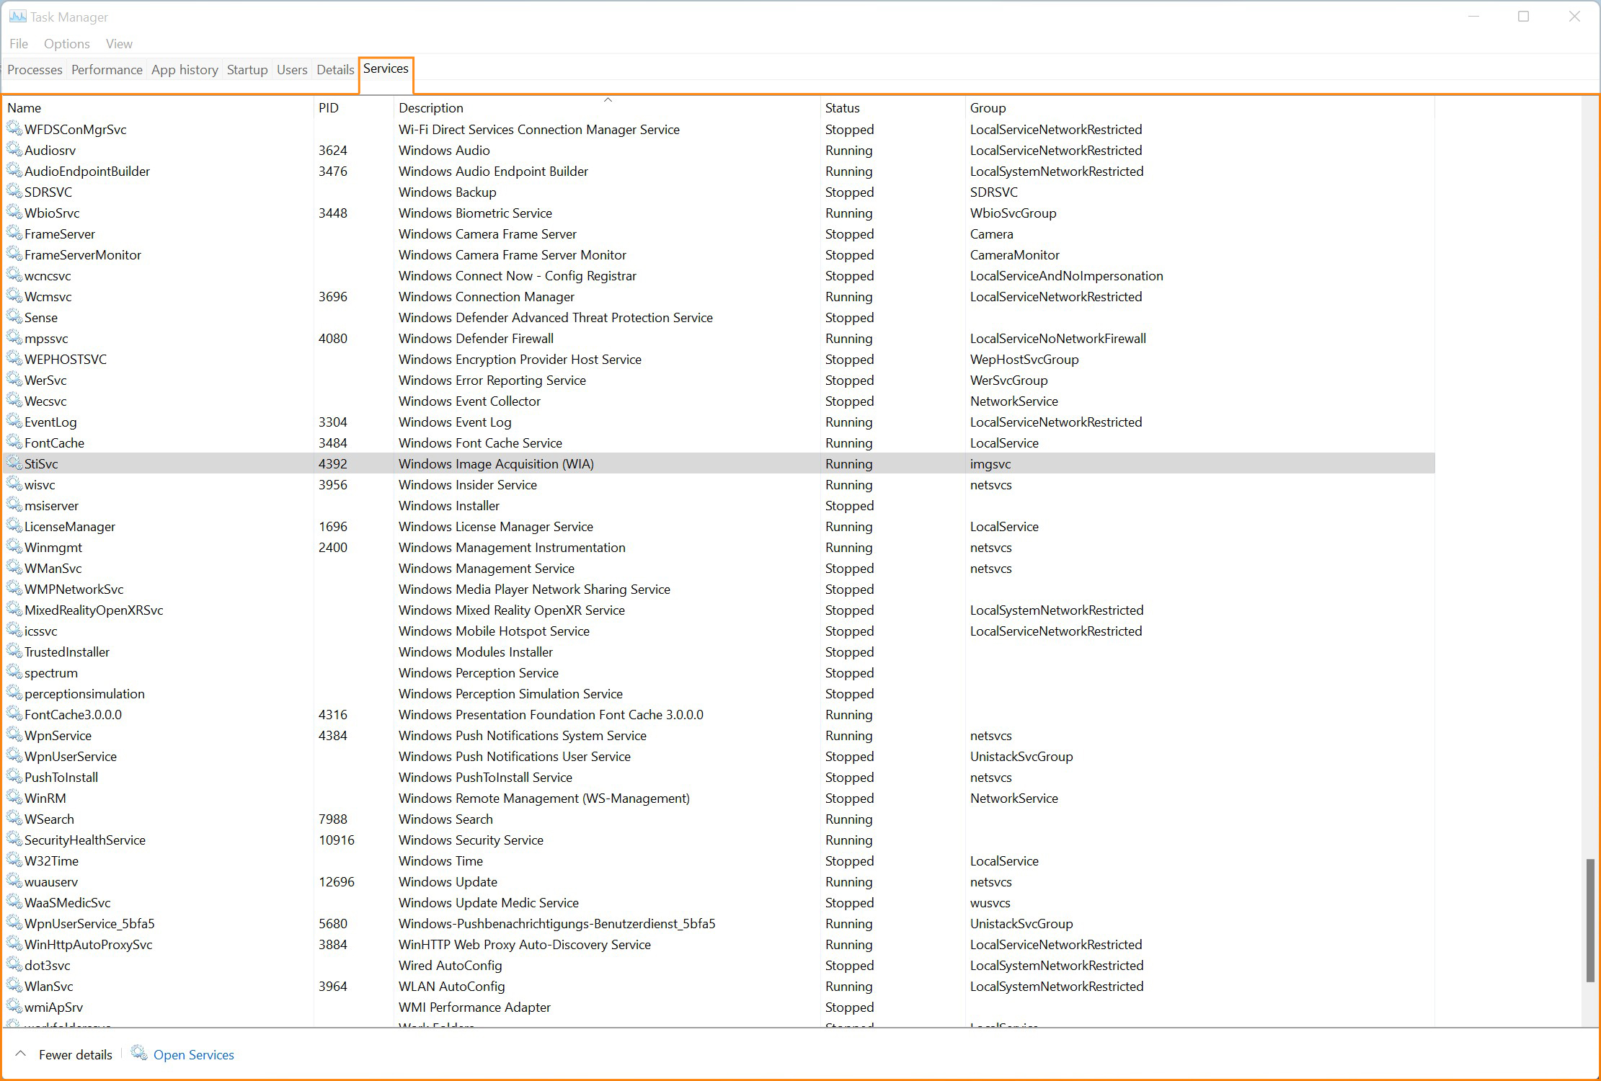The width and height of the screenshot is (1601, 1081).
Task: Click the Fewer details button label
Action: (x=76, y=1054)
